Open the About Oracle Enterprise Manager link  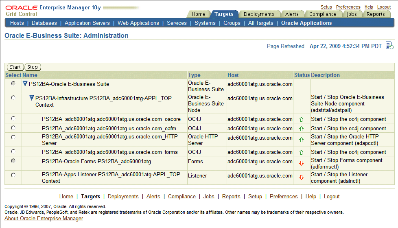[44, 218]
